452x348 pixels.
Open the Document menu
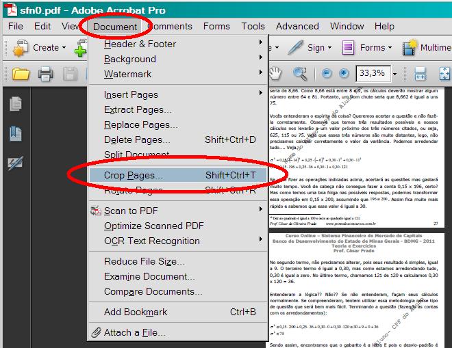click(x=115, y=27)
